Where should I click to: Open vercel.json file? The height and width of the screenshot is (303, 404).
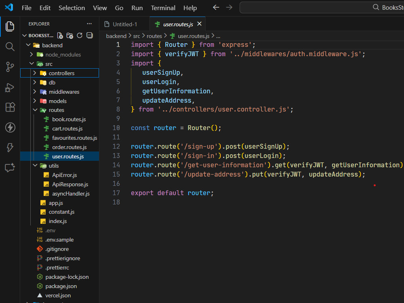pyautogui.click(x=59, y=295)
